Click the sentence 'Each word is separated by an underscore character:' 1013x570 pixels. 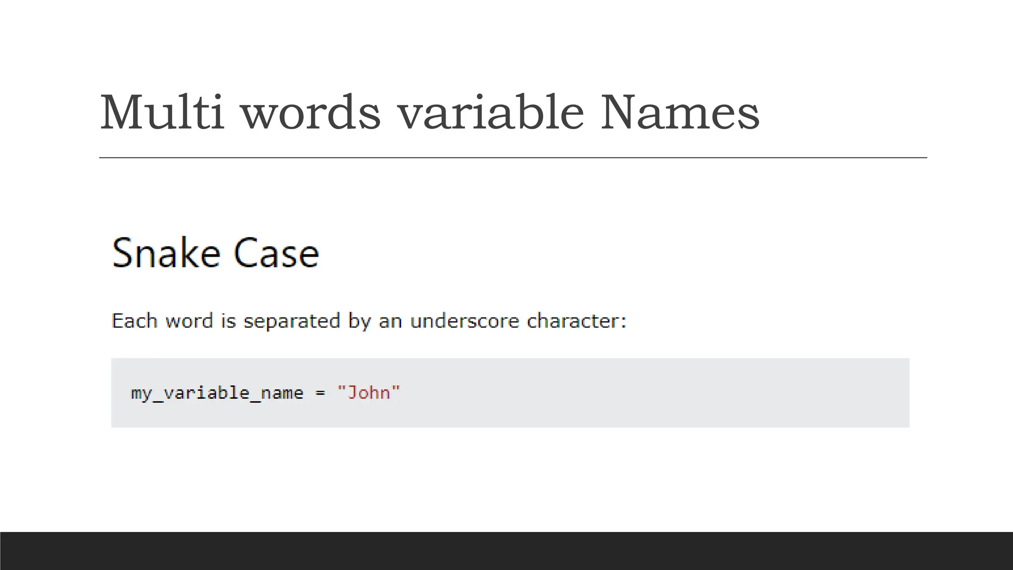(369, 321)
